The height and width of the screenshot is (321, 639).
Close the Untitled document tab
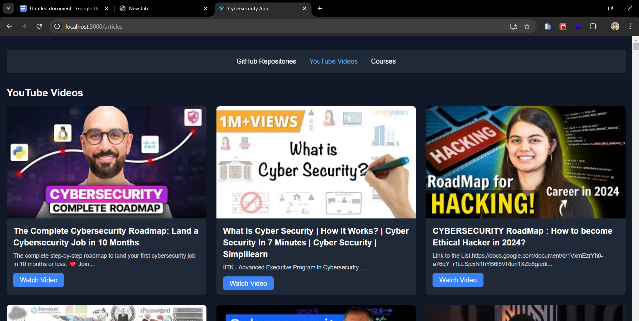click(107, 8)
